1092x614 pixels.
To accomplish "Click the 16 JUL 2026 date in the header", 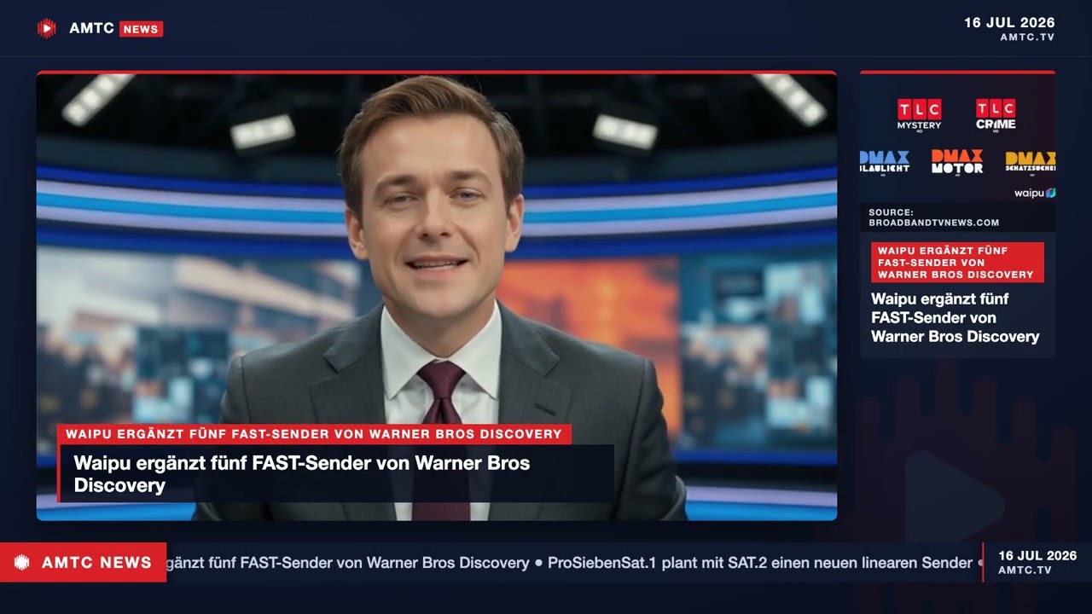I will pyautogui.click(x=1009, y=22).
